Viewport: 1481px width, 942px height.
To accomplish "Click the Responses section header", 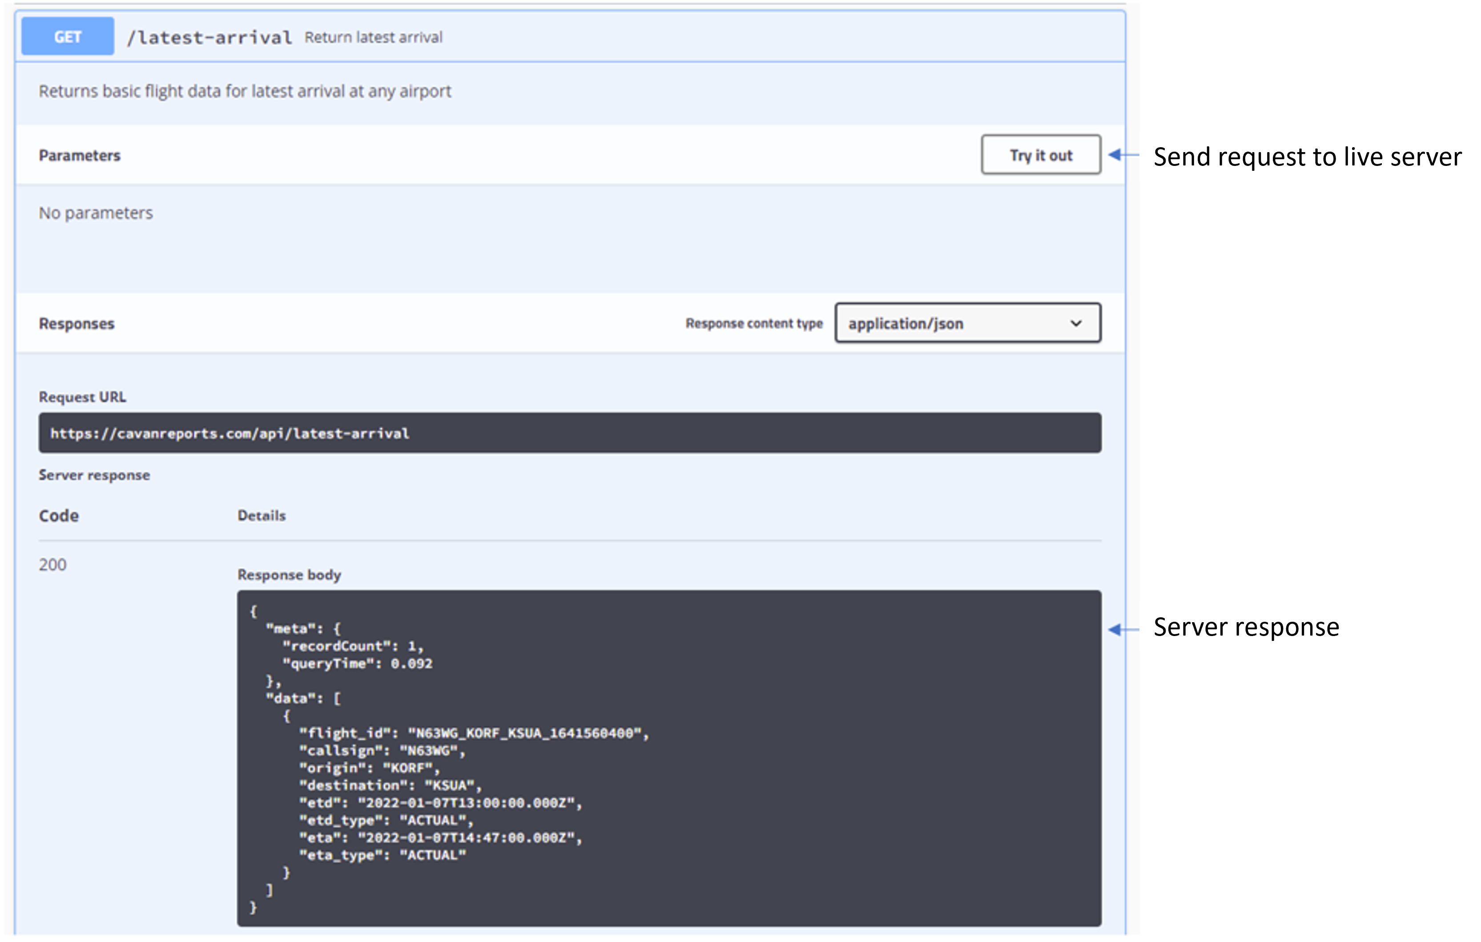I will point(77,323).
